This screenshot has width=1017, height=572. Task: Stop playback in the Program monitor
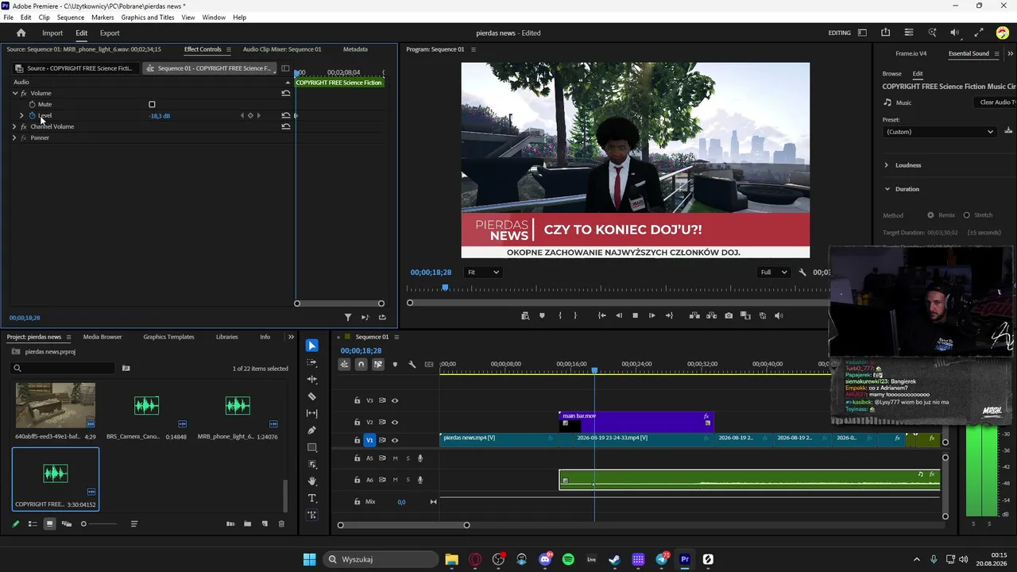(x=635, y=315)
